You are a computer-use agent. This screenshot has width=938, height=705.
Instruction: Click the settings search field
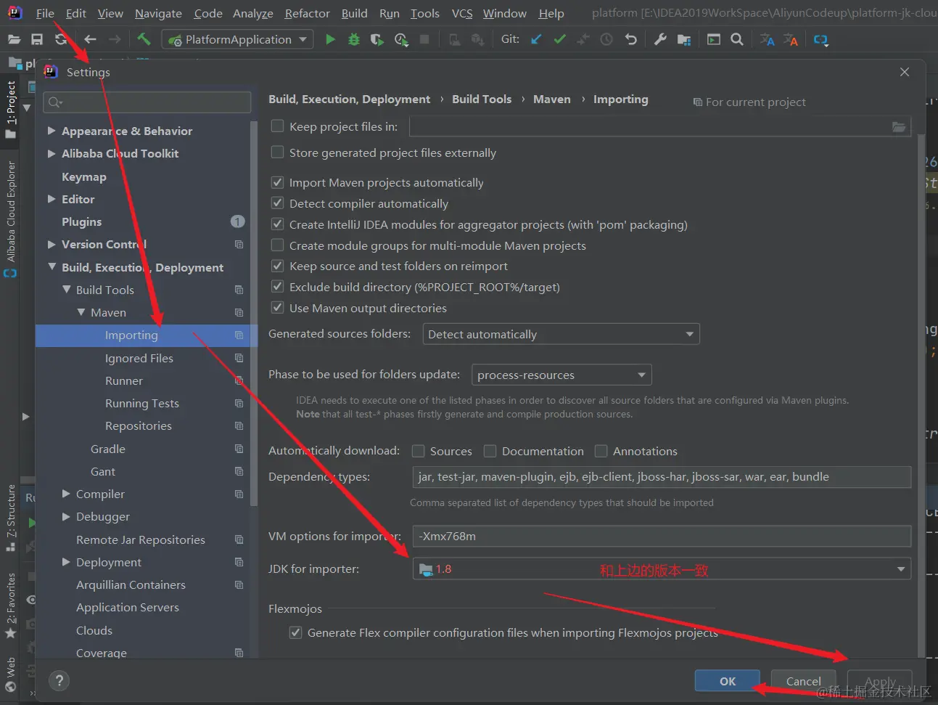pos(147,102)
